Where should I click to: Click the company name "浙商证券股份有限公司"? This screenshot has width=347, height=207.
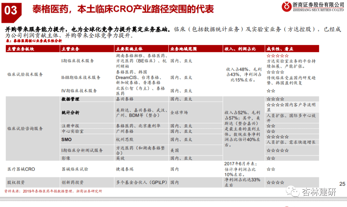click(318, 5)
